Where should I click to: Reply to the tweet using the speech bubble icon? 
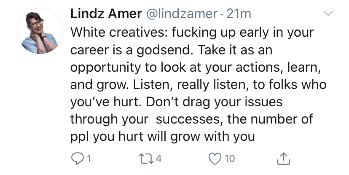click(77, 159)
